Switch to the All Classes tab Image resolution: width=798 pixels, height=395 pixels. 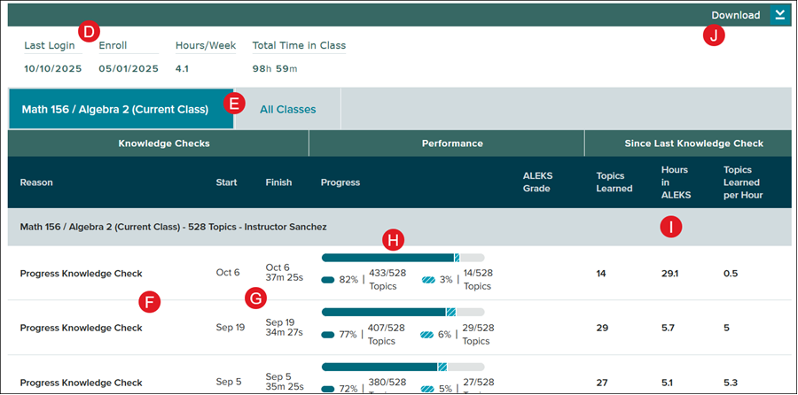287,110
